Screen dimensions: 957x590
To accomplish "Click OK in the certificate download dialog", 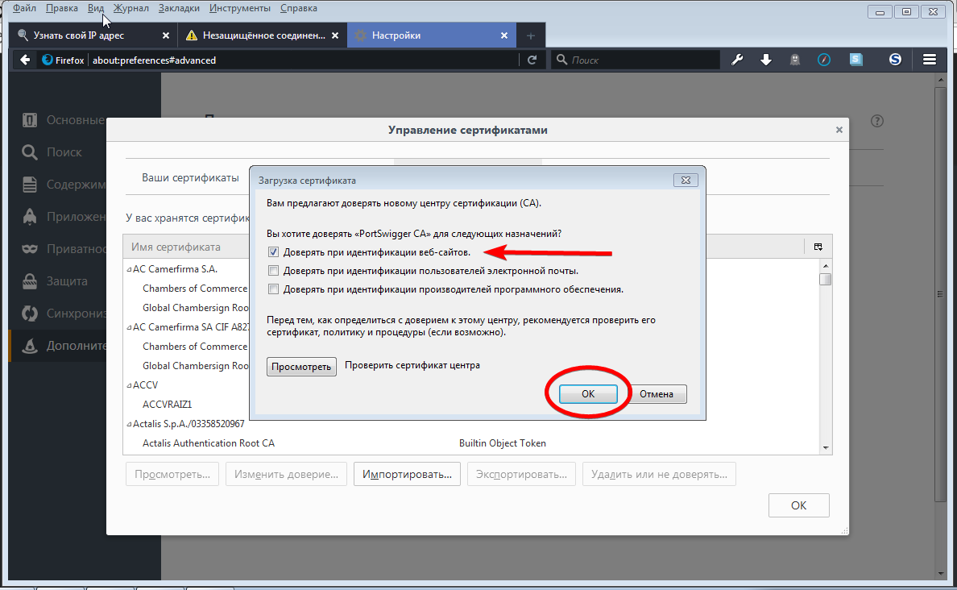I will tap(588, 394).
